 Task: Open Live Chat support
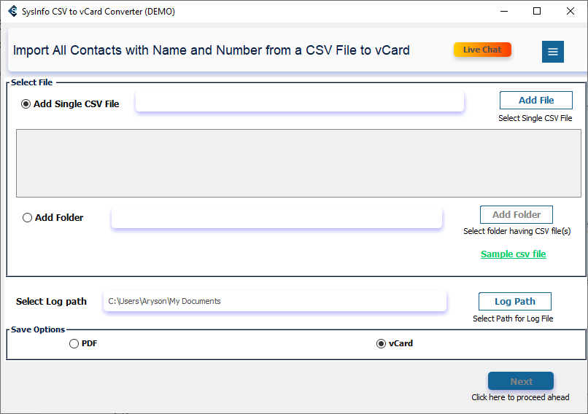(x=482, y=50)
